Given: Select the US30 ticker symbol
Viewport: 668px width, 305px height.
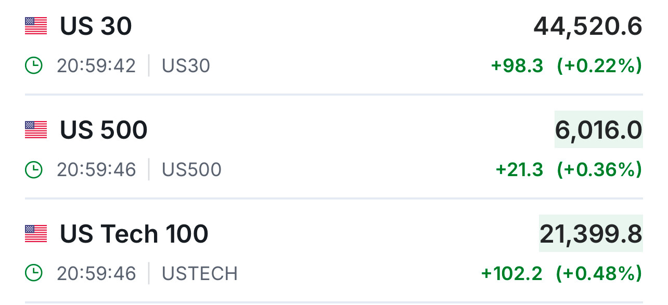Looking at the screenshot, I should point(186,66).
